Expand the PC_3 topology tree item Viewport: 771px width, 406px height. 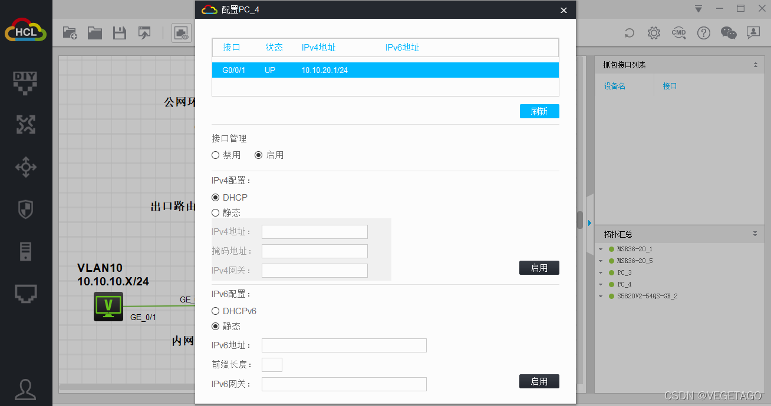click(601, 273)
